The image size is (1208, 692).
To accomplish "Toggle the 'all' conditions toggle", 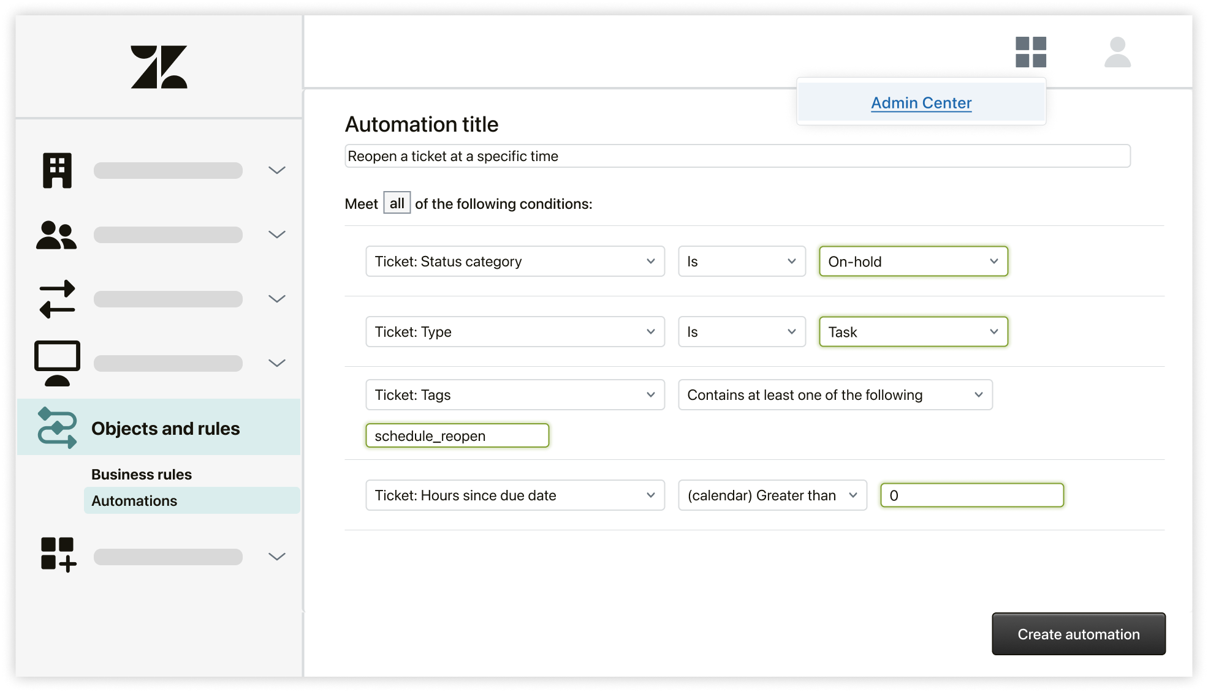I will tap(396, 203).
